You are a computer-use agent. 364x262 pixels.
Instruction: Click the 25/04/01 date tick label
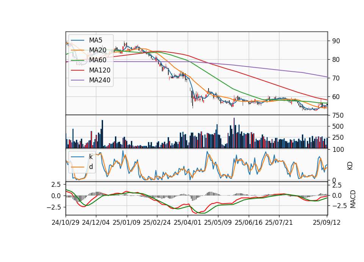point(187,223)
